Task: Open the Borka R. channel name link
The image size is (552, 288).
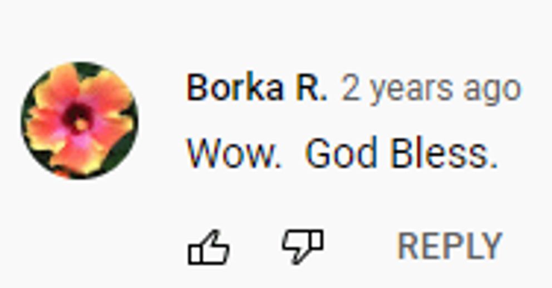Action: point(257,88)
